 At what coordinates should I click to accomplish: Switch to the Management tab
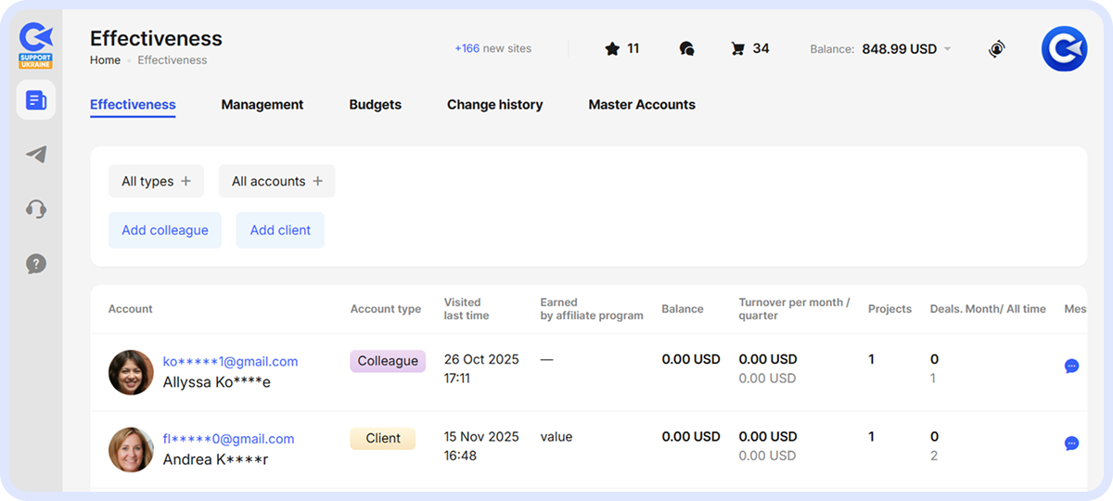(262, 105)
